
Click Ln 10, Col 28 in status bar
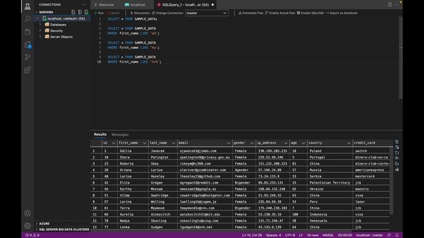[252, 235]
